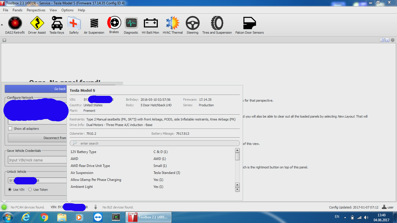
Task: Select the 12V Battery Type row
Action: pyautogui.click(x=152, y=152)
